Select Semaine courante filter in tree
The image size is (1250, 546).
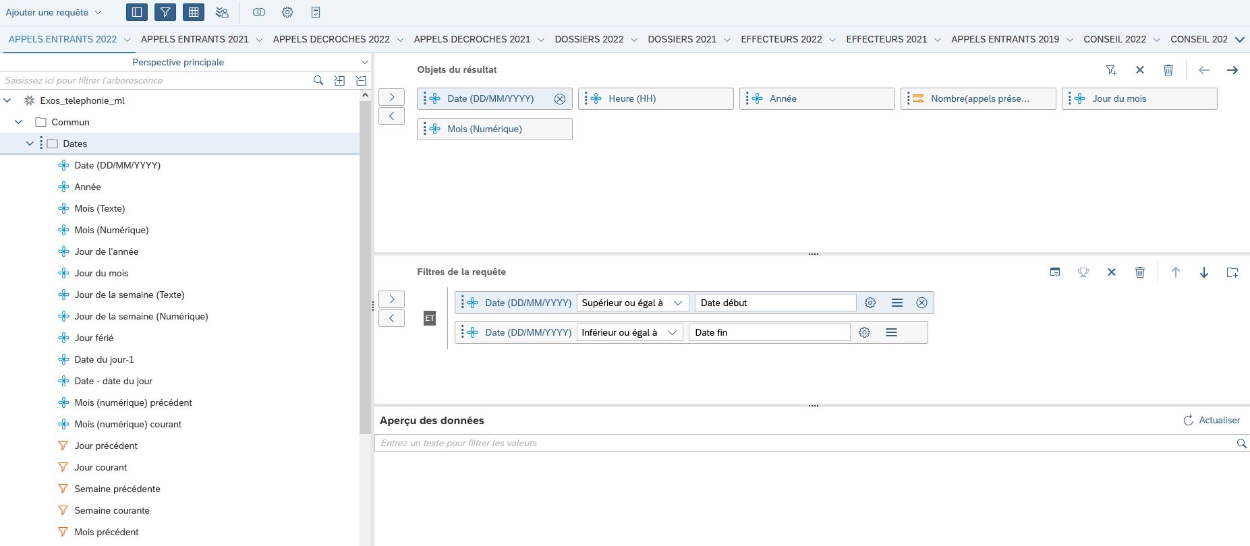(112, 510)
